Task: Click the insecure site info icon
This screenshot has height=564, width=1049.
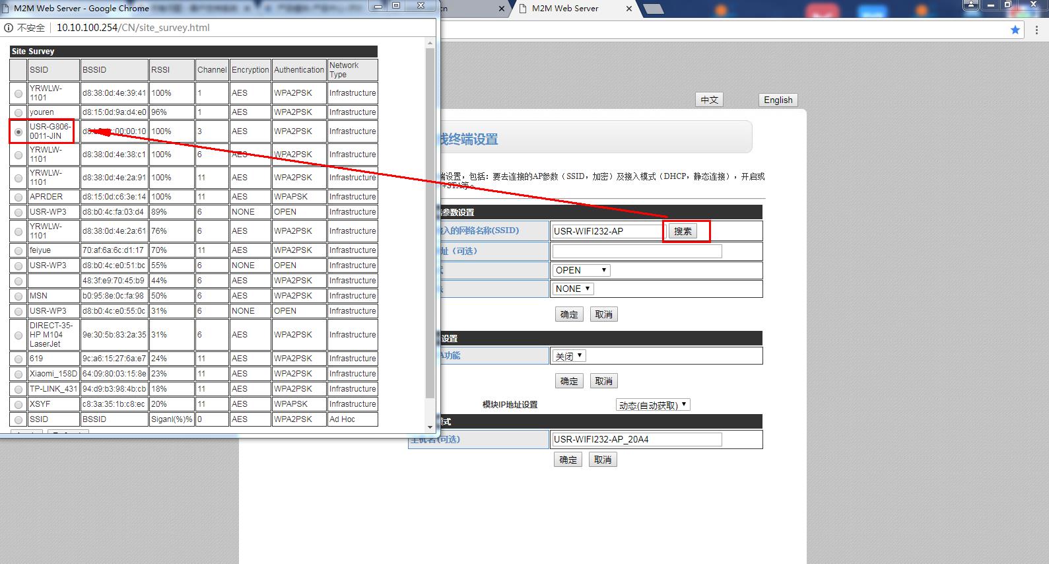Action: (x=9, y=28)
